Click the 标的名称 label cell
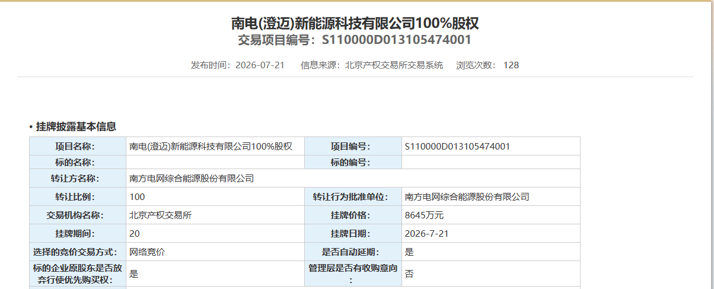This screenshot has height=289, width=714. [78, 163]
